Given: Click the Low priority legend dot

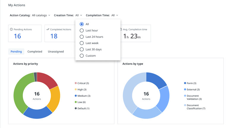Looking at the screenshot, I should click(76, 102).
